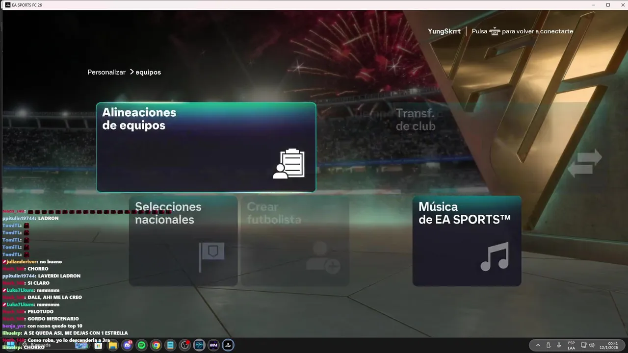This screenshot has width=628, height=353.
Task: Click the music note icon
Action: (x=495, y=256)
